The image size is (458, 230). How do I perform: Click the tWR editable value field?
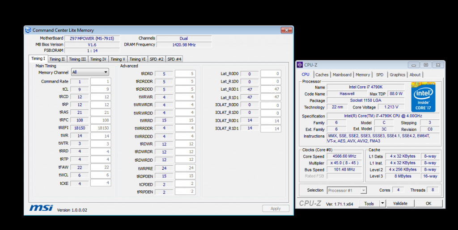pyautogui.click(x=101, y=136)
